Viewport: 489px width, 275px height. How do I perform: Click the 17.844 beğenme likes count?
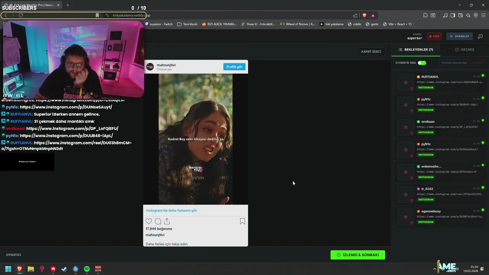(159, 229)
